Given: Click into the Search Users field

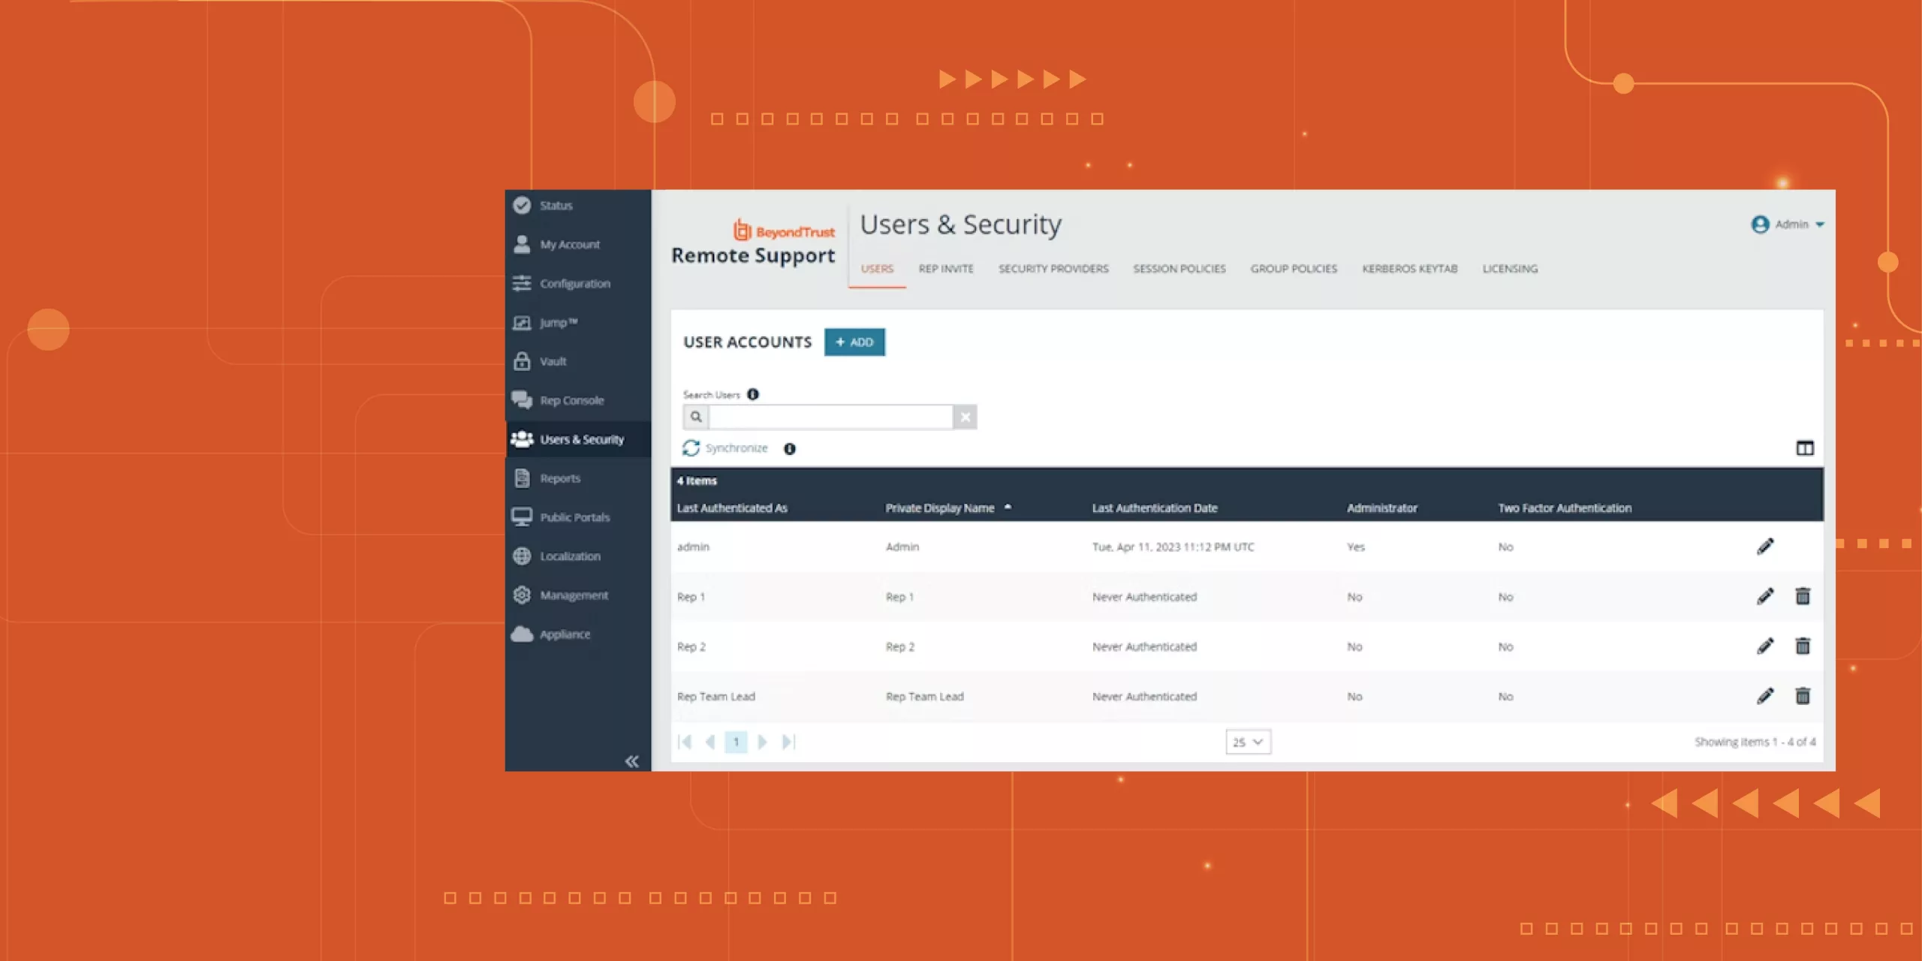Looking at the screenshot, I should point(830,417).
